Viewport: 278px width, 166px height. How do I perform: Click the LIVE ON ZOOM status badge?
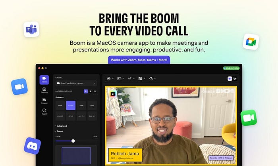click(x=231, y=68)
